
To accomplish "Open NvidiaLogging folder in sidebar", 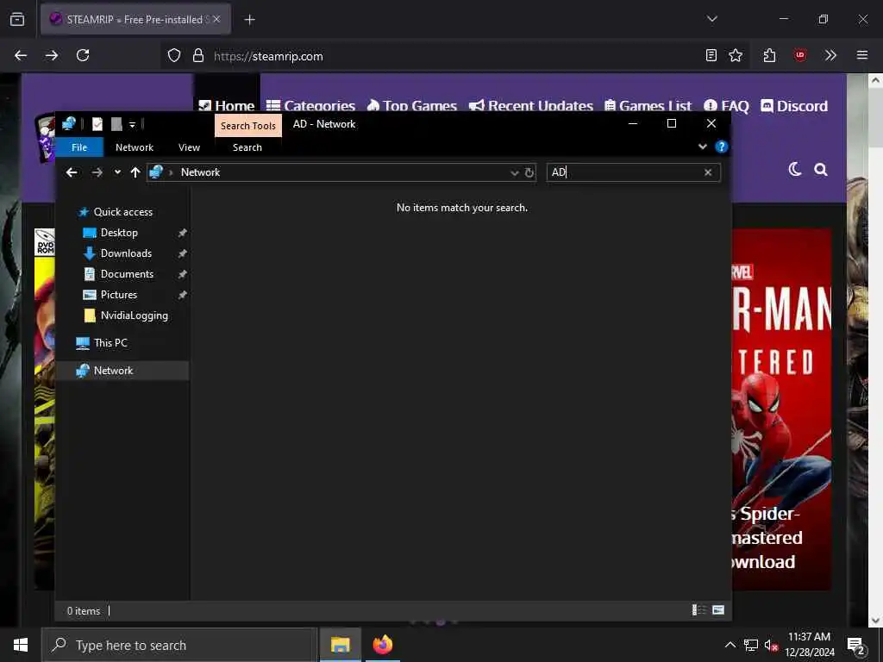I will click(134, 315).
